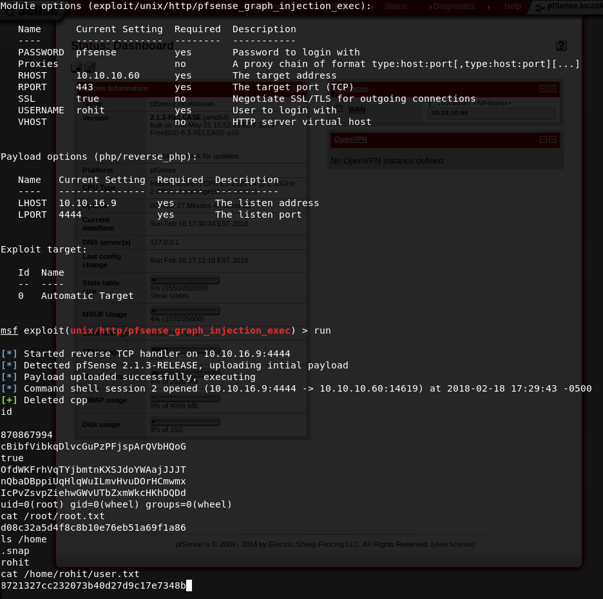Open the Interfaces widget title link

[x=350, y=88]
